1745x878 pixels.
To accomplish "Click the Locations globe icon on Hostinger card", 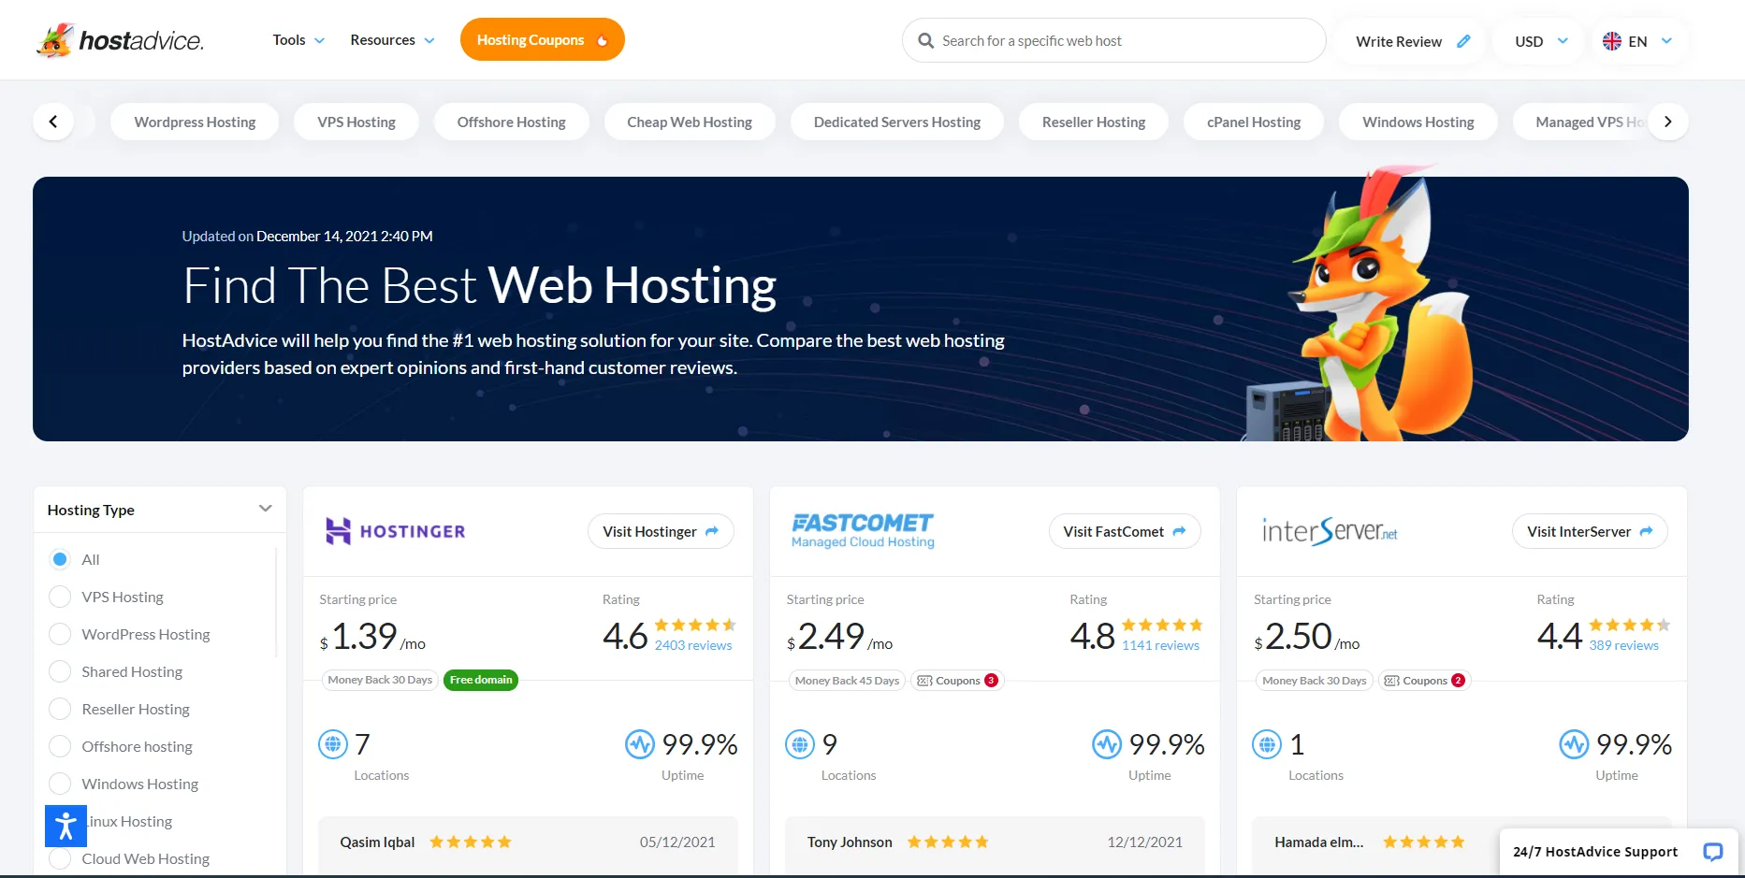I will coord(334,744).
